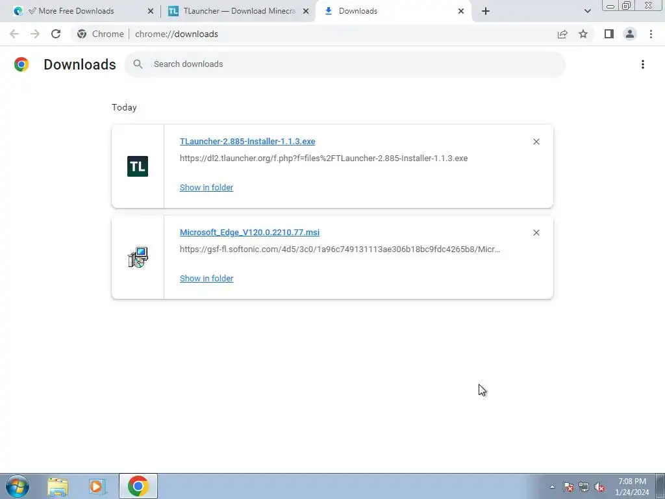Open Action Center flag icon in tray
665x499 pixels.
coord(568,487)
